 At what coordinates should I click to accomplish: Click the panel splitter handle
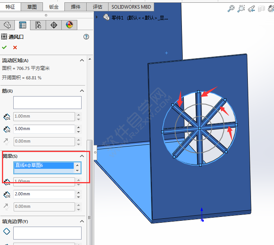pos(95,152)
